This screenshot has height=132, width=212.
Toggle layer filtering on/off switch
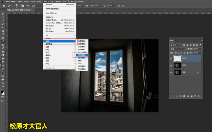point(200,45)
